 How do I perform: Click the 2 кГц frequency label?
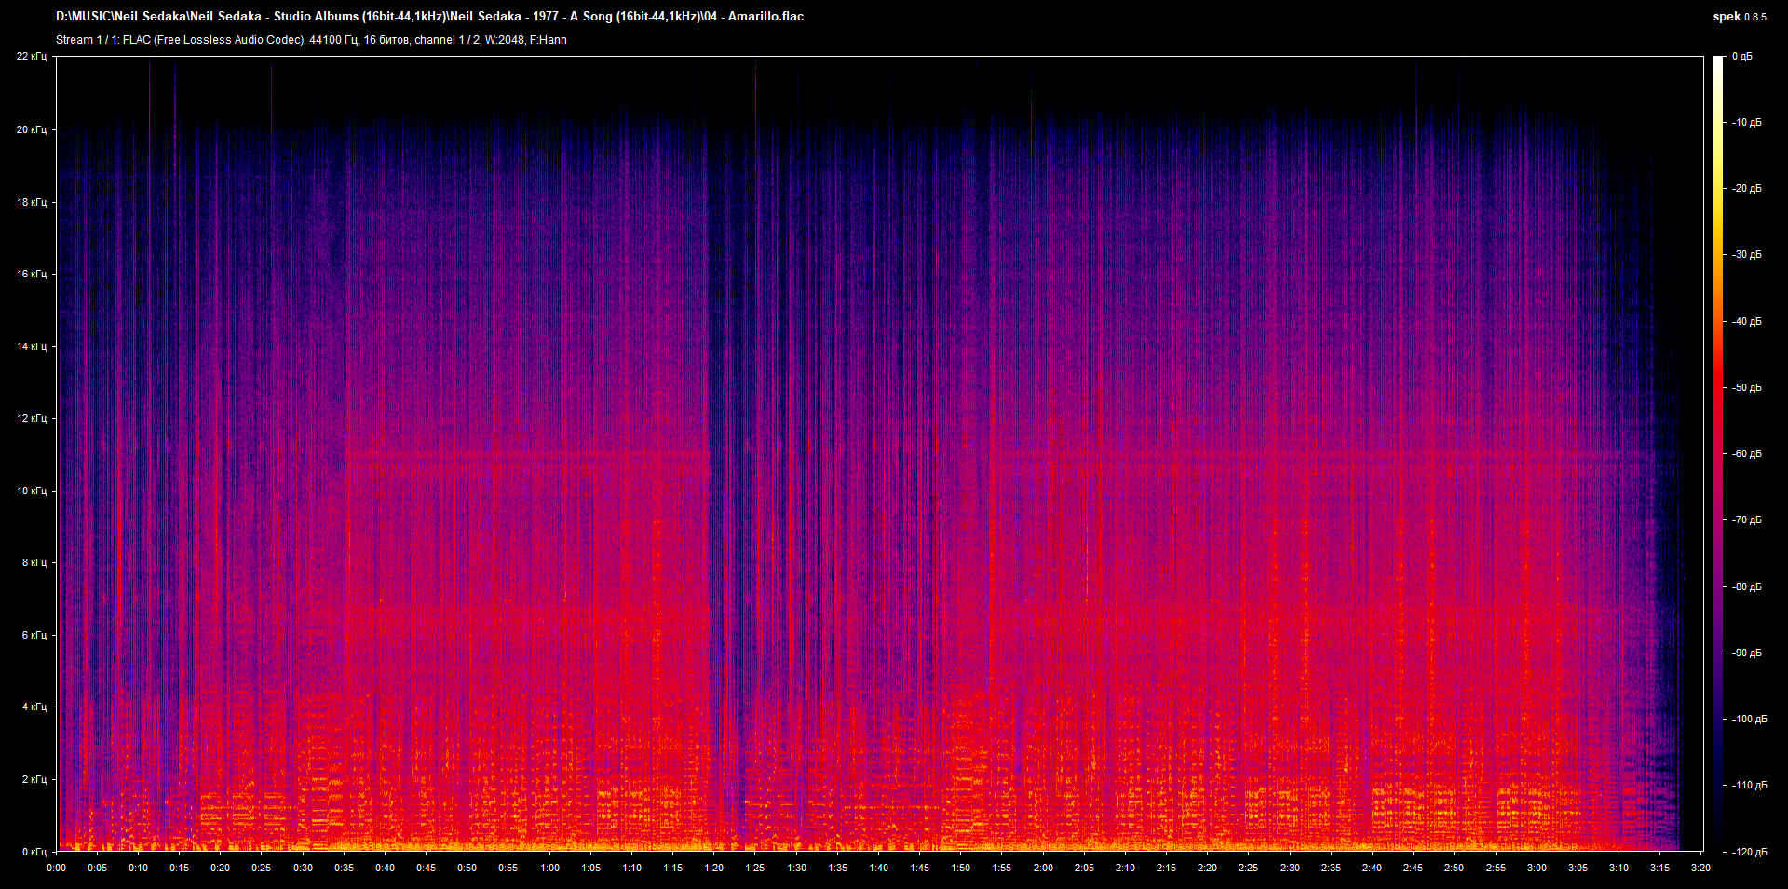(x=34, y=779)
